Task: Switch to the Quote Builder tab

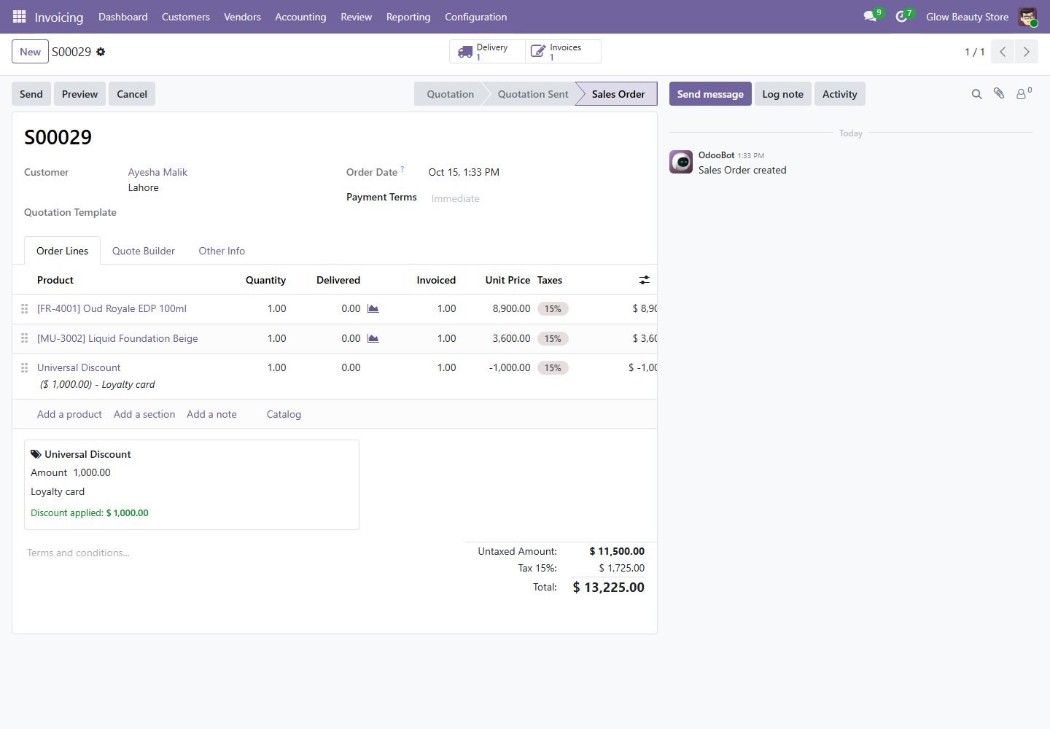Action: click(x=144, y=251)
